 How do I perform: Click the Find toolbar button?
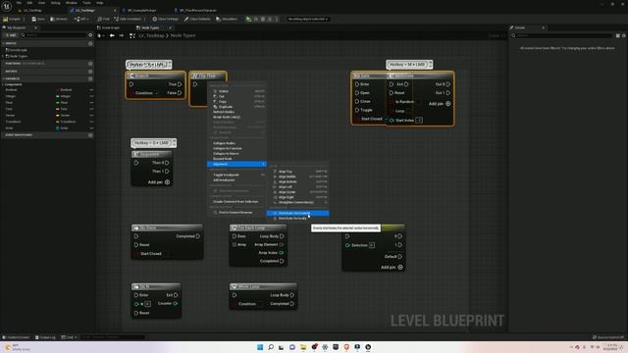point(104,19)
